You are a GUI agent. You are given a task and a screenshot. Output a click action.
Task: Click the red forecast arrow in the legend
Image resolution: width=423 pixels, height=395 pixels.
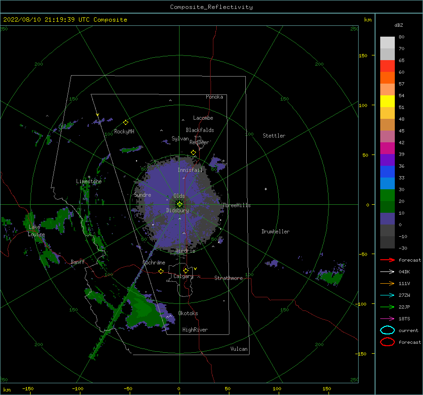coord(387,260)
